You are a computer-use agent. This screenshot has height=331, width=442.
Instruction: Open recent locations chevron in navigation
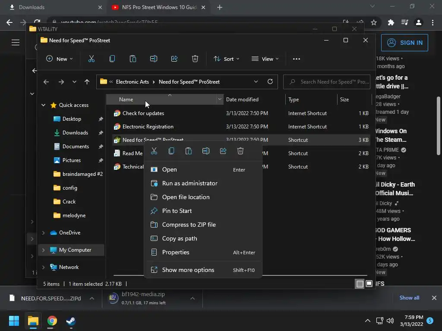[74, 82]
